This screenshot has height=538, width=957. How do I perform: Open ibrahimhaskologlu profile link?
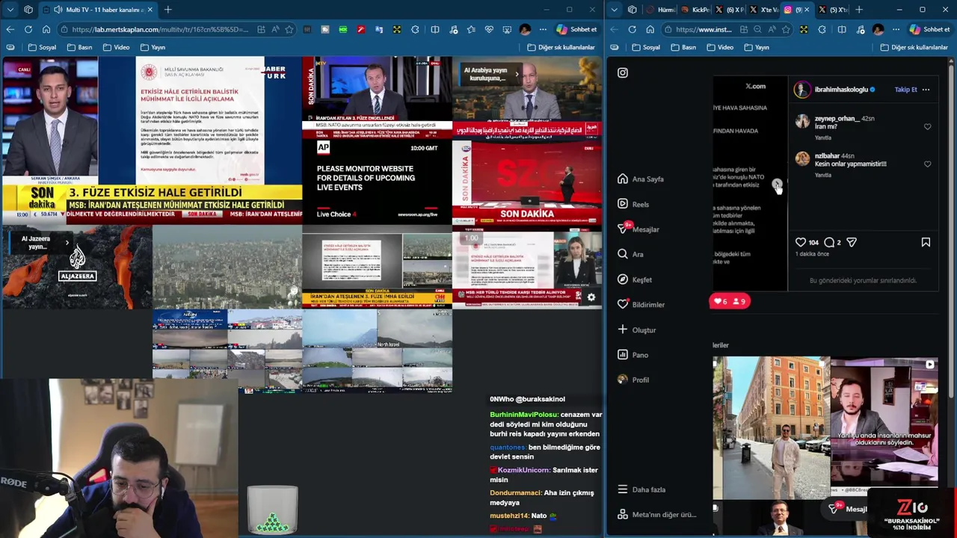pyautogui.click(x=841, y=90)
